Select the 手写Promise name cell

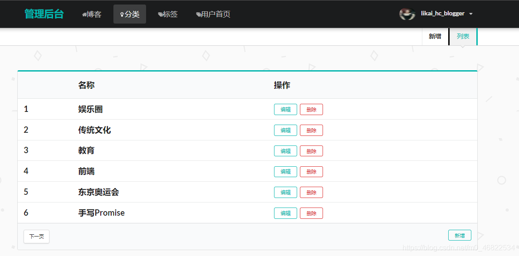101,213
